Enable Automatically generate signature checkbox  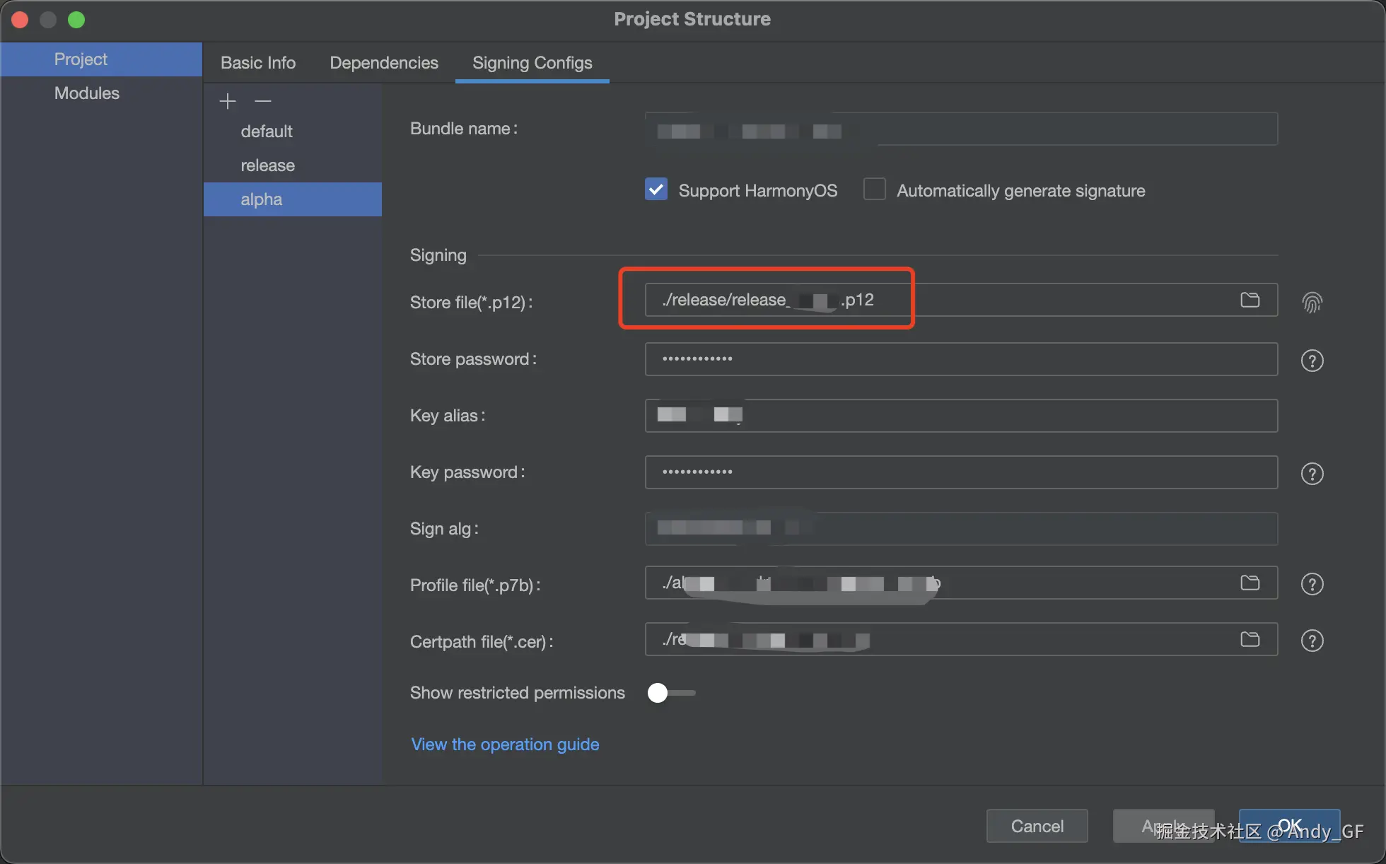tap(875, 189)
